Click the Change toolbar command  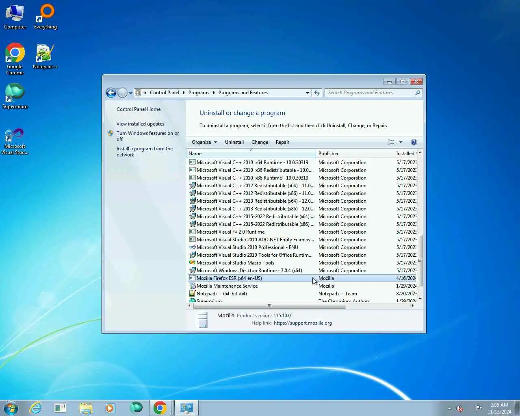pos(260,142)
